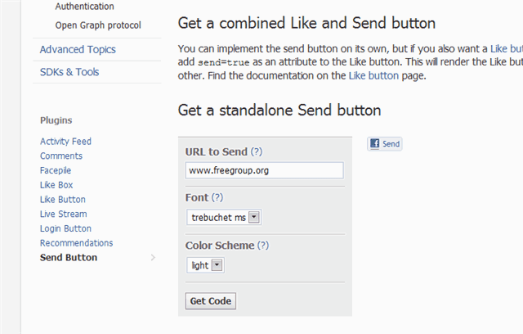Screen dimensions: 523x334
Task: Expand the Send Button sidebar arrow
Action: pyautogui.click(x=153, y=258)
